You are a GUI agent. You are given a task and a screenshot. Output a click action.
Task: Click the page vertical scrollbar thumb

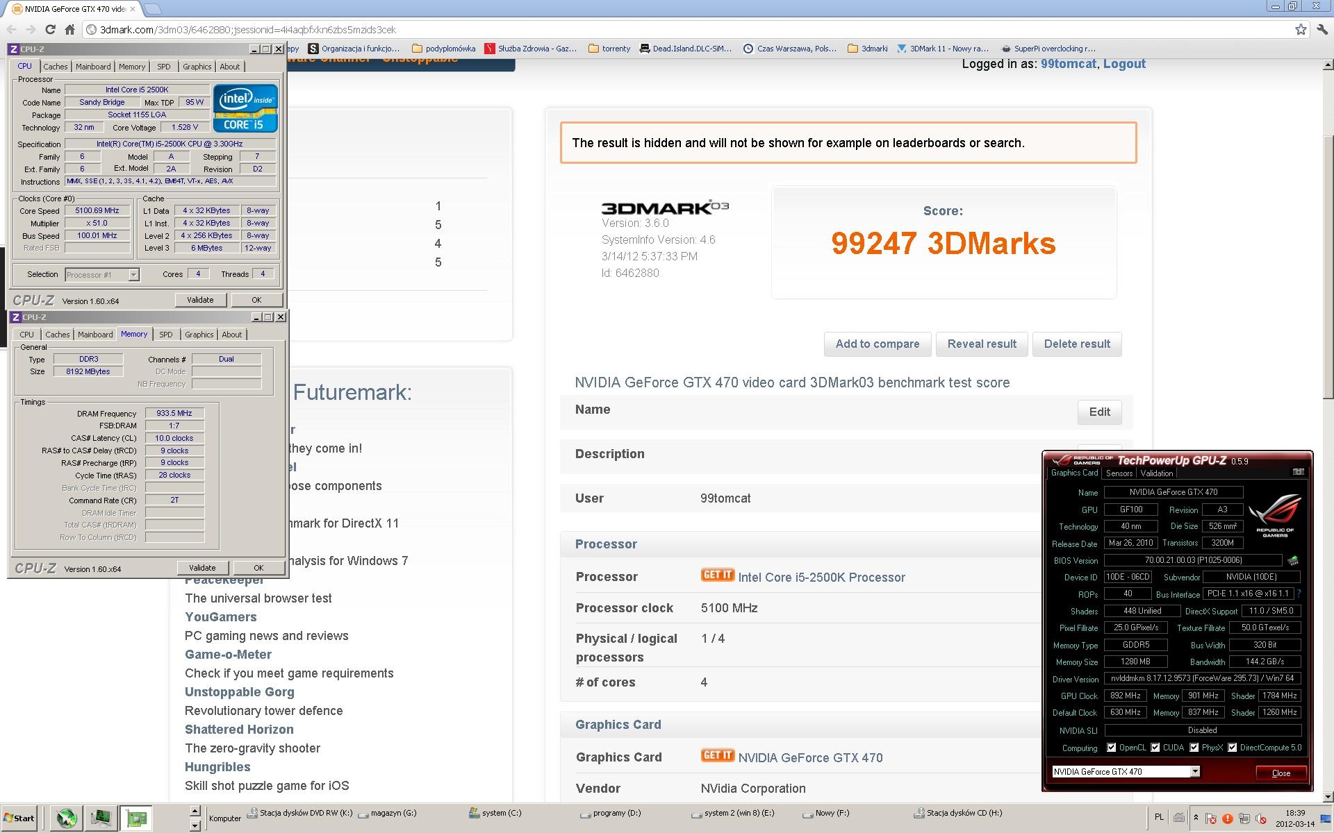coord(1328,269)
